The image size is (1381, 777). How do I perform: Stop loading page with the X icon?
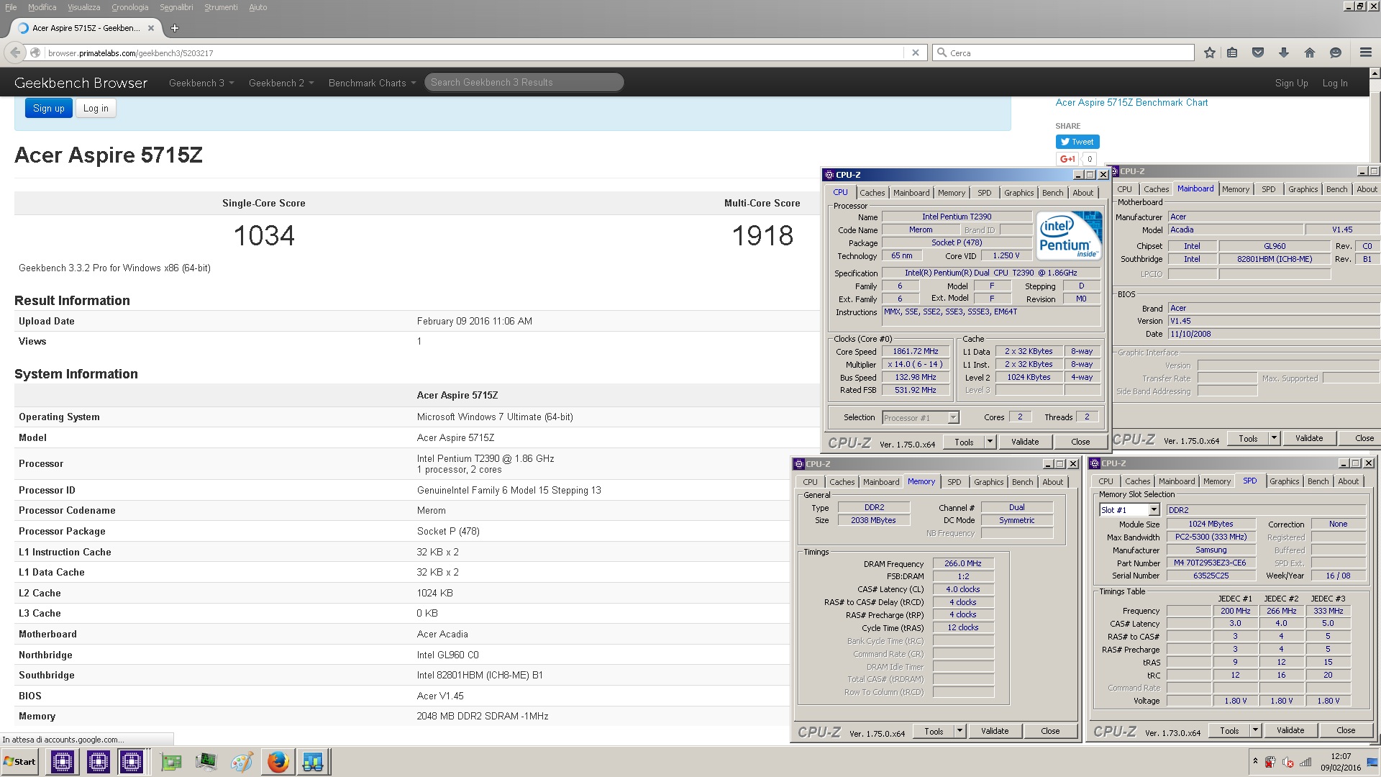[x=915, y=53]
